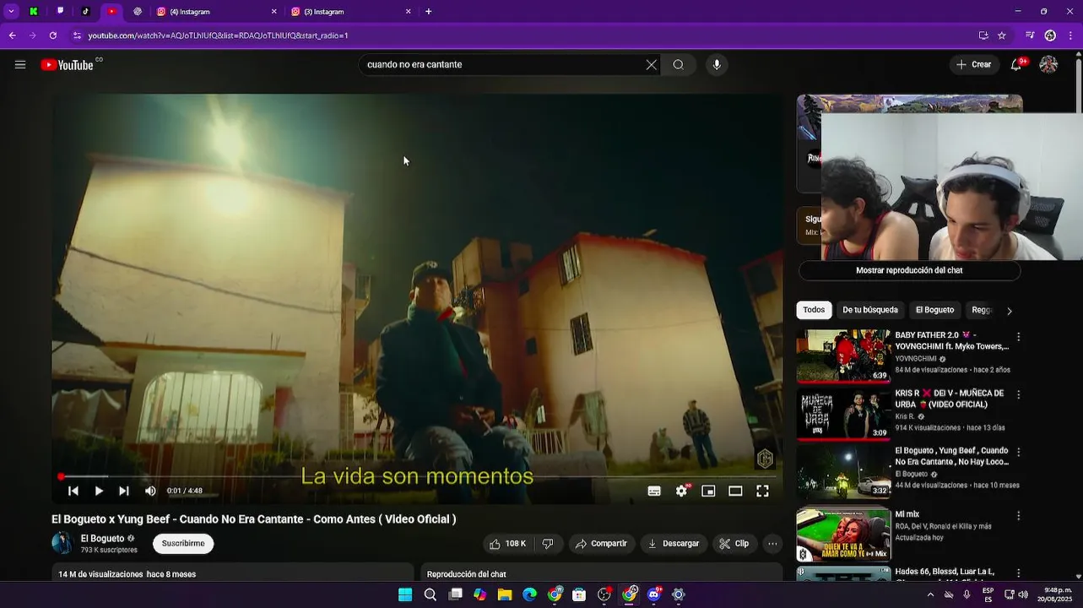Open the account avatar menu
Screen dimensions: 1083x608
coord(1048,65)
